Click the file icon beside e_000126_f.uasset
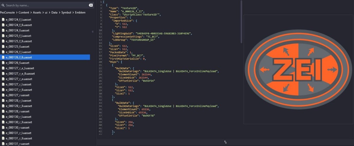Screen dimensions: 354x146 click(3, 63)
